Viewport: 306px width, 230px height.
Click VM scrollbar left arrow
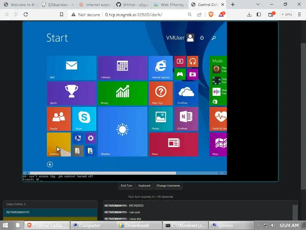coord(27,173)
